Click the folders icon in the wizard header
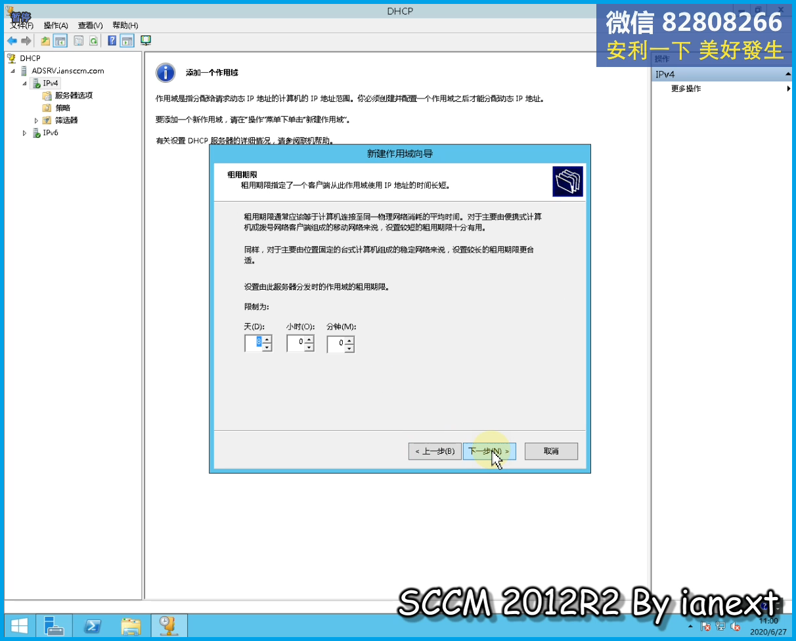Screen dimensions: 796x641 (x=568, y=181)
